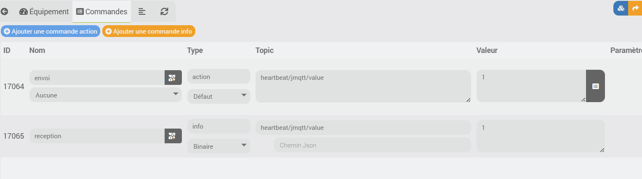The image size is (642, 179).
Task: Click the orange share arrow button
Action: click(x=635, y=8)
